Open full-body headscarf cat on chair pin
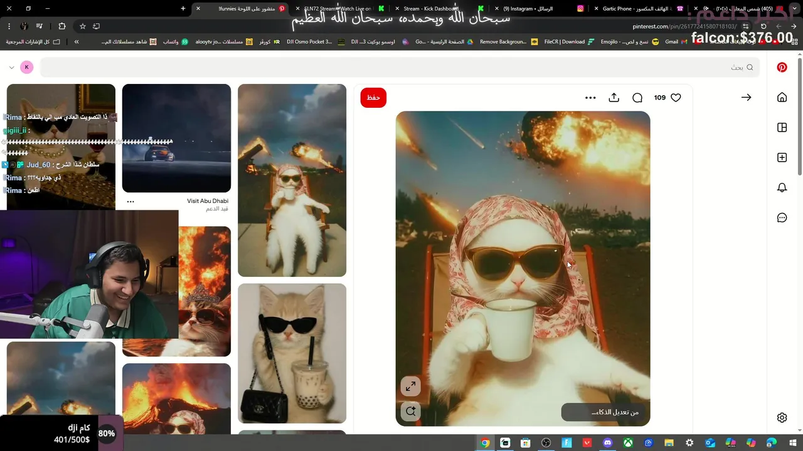 point(292,180)
